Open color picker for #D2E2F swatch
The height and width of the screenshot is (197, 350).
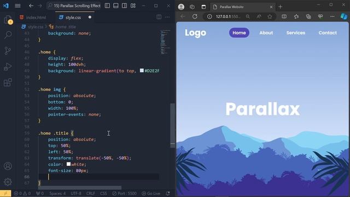(x=142, y=71)
